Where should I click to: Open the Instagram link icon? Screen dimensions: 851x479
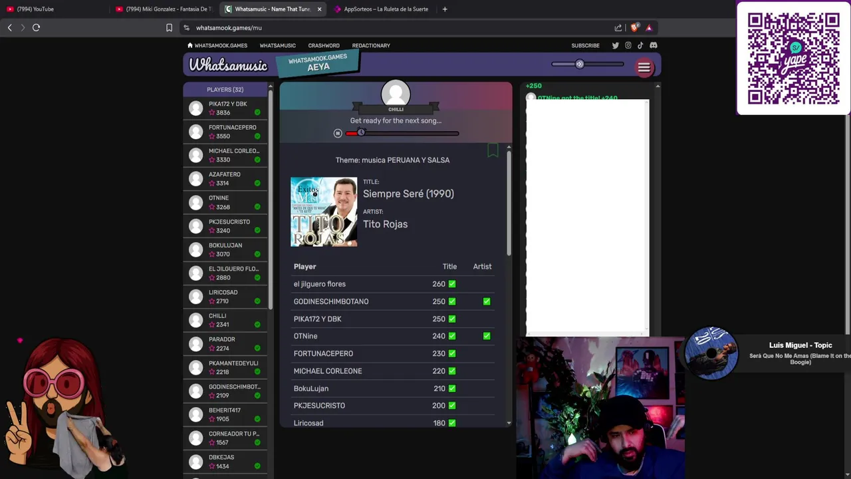point(628,45)
